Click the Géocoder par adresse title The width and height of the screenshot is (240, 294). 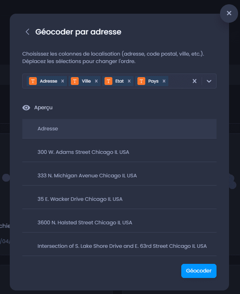coord(78,32)
